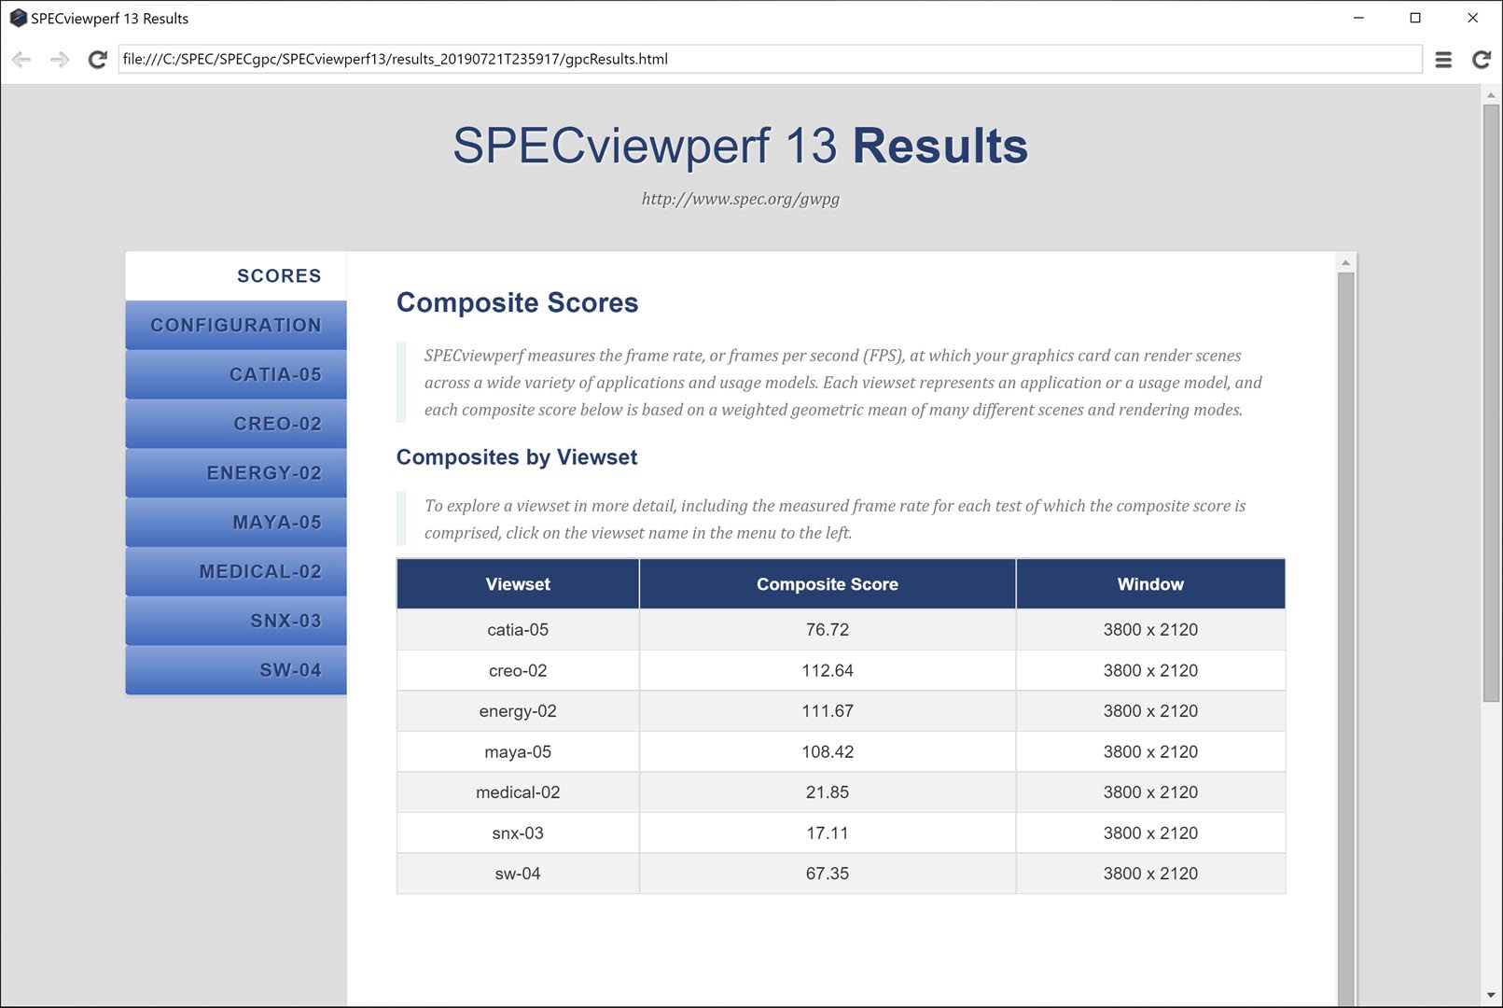Open the MAYA-05 viewset tab
This screenshot has width=1503, height=1008.
tap(236, 523)
